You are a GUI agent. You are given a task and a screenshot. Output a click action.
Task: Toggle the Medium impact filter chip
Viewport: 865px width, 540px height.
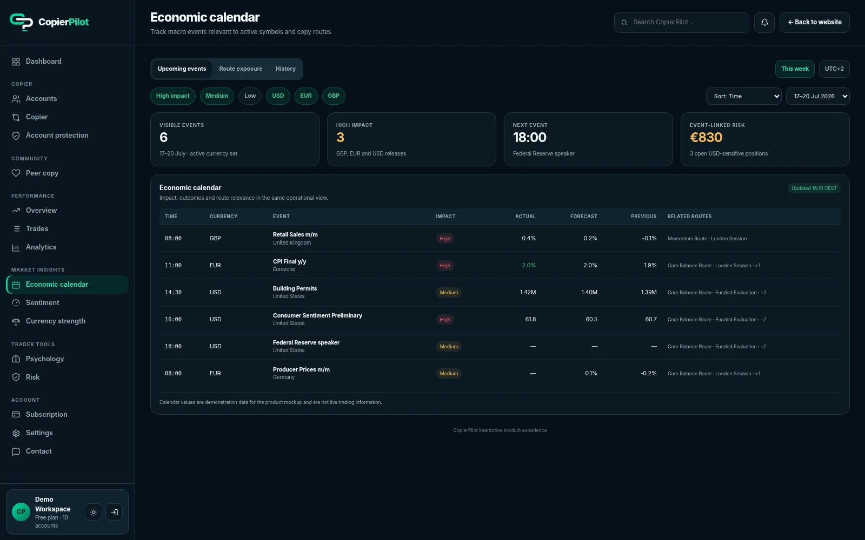pos(217,96)
